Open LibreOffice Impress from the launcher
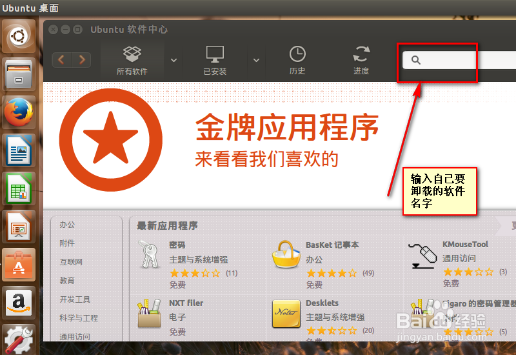The image size is (516, 355). [x=19, y=227]
